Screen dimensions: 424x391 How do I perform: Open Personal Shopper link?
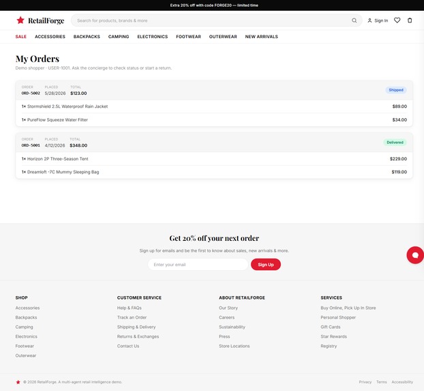338,317
